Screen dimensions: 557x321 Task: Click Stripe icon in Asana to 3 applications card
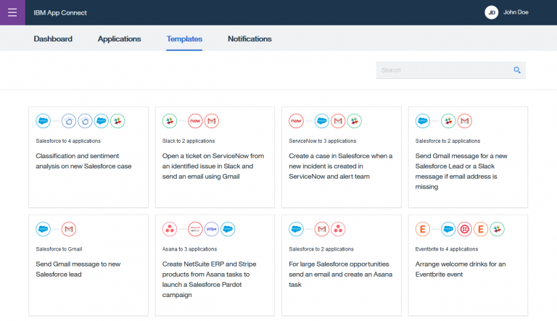[211, 229]
